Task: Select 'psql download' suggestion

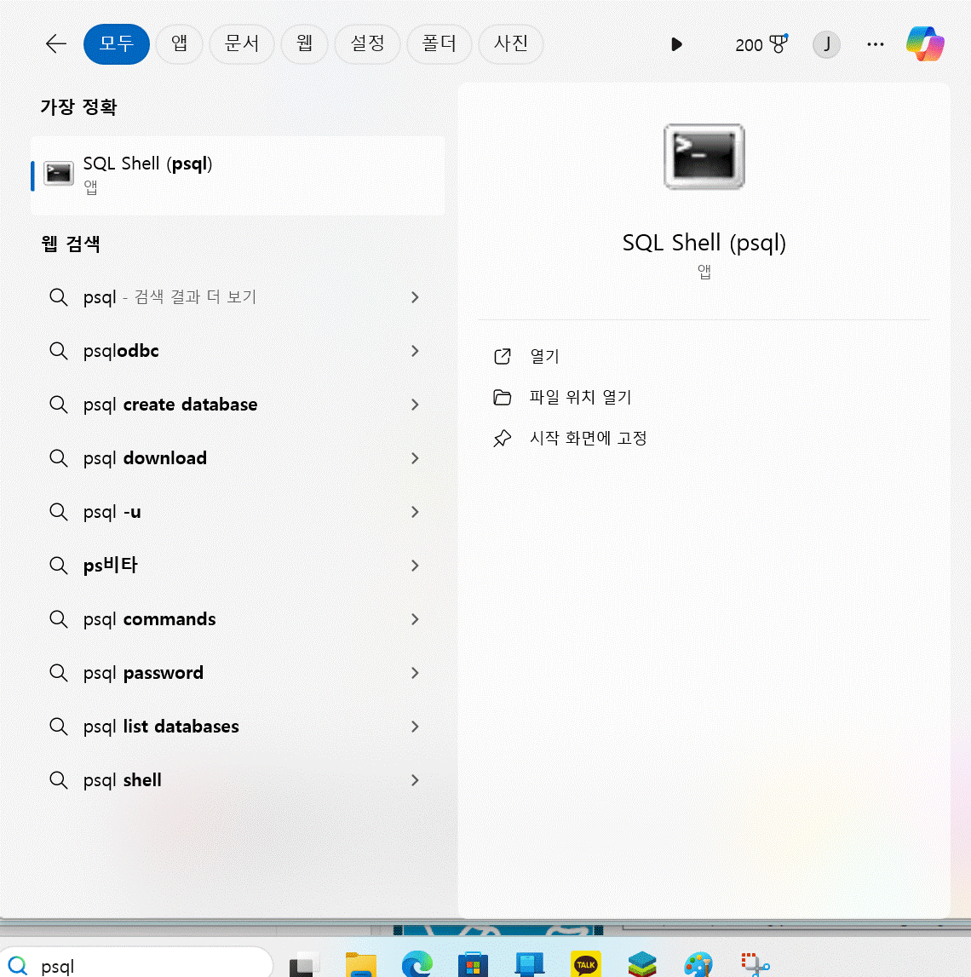Action: (x=238, y=458)
